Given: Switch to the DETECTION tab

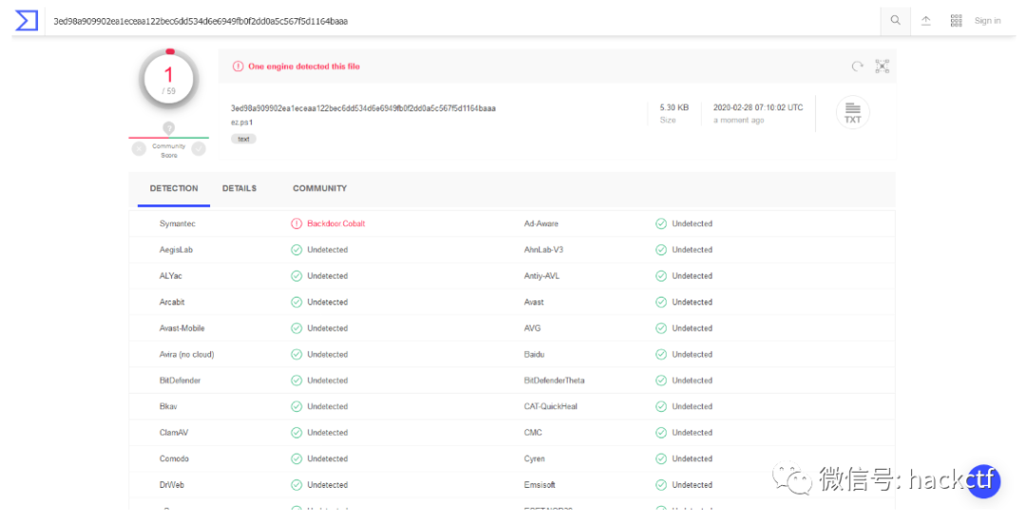Looking at the screenshot, I should pyautogui.click(x=174, y=188).
